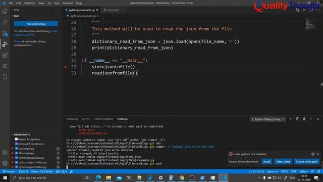
Task: Select Python 3.8.6 64-bit interpreter
Action: point(42,171)
